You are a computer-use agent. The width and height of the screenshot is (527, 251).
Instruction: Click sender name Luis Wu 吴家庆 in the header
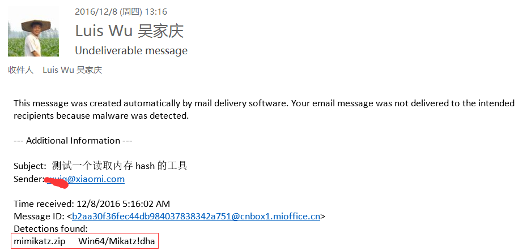(129, 31)
